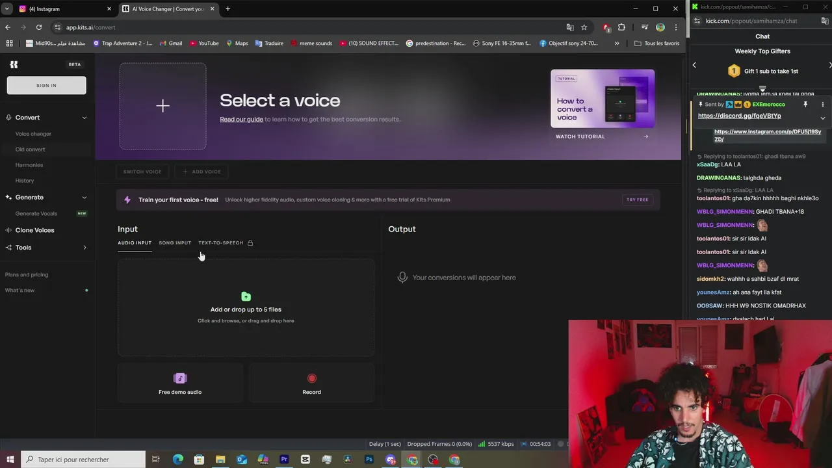Click the translate icon in the Chrome address bar

tap(570, 27)
